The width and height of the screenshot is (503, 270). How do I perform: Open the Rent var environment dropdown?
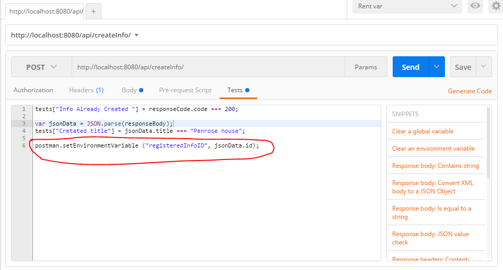point(407,6)
